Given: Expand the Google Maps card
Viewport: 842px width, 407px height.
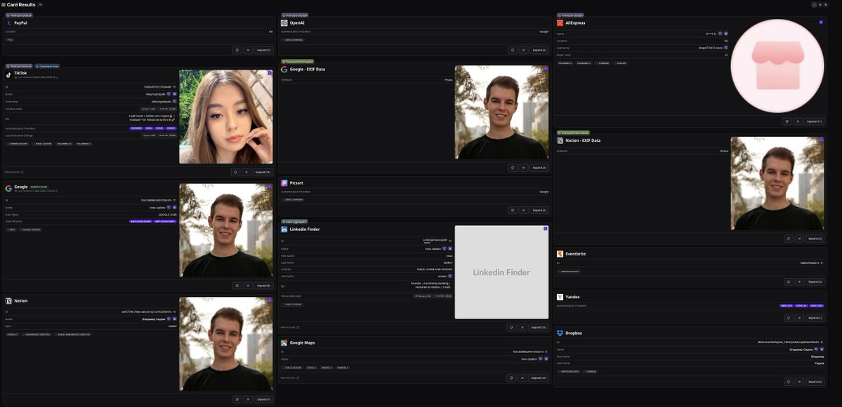Looking at the screenshot, I should [539, 378].
